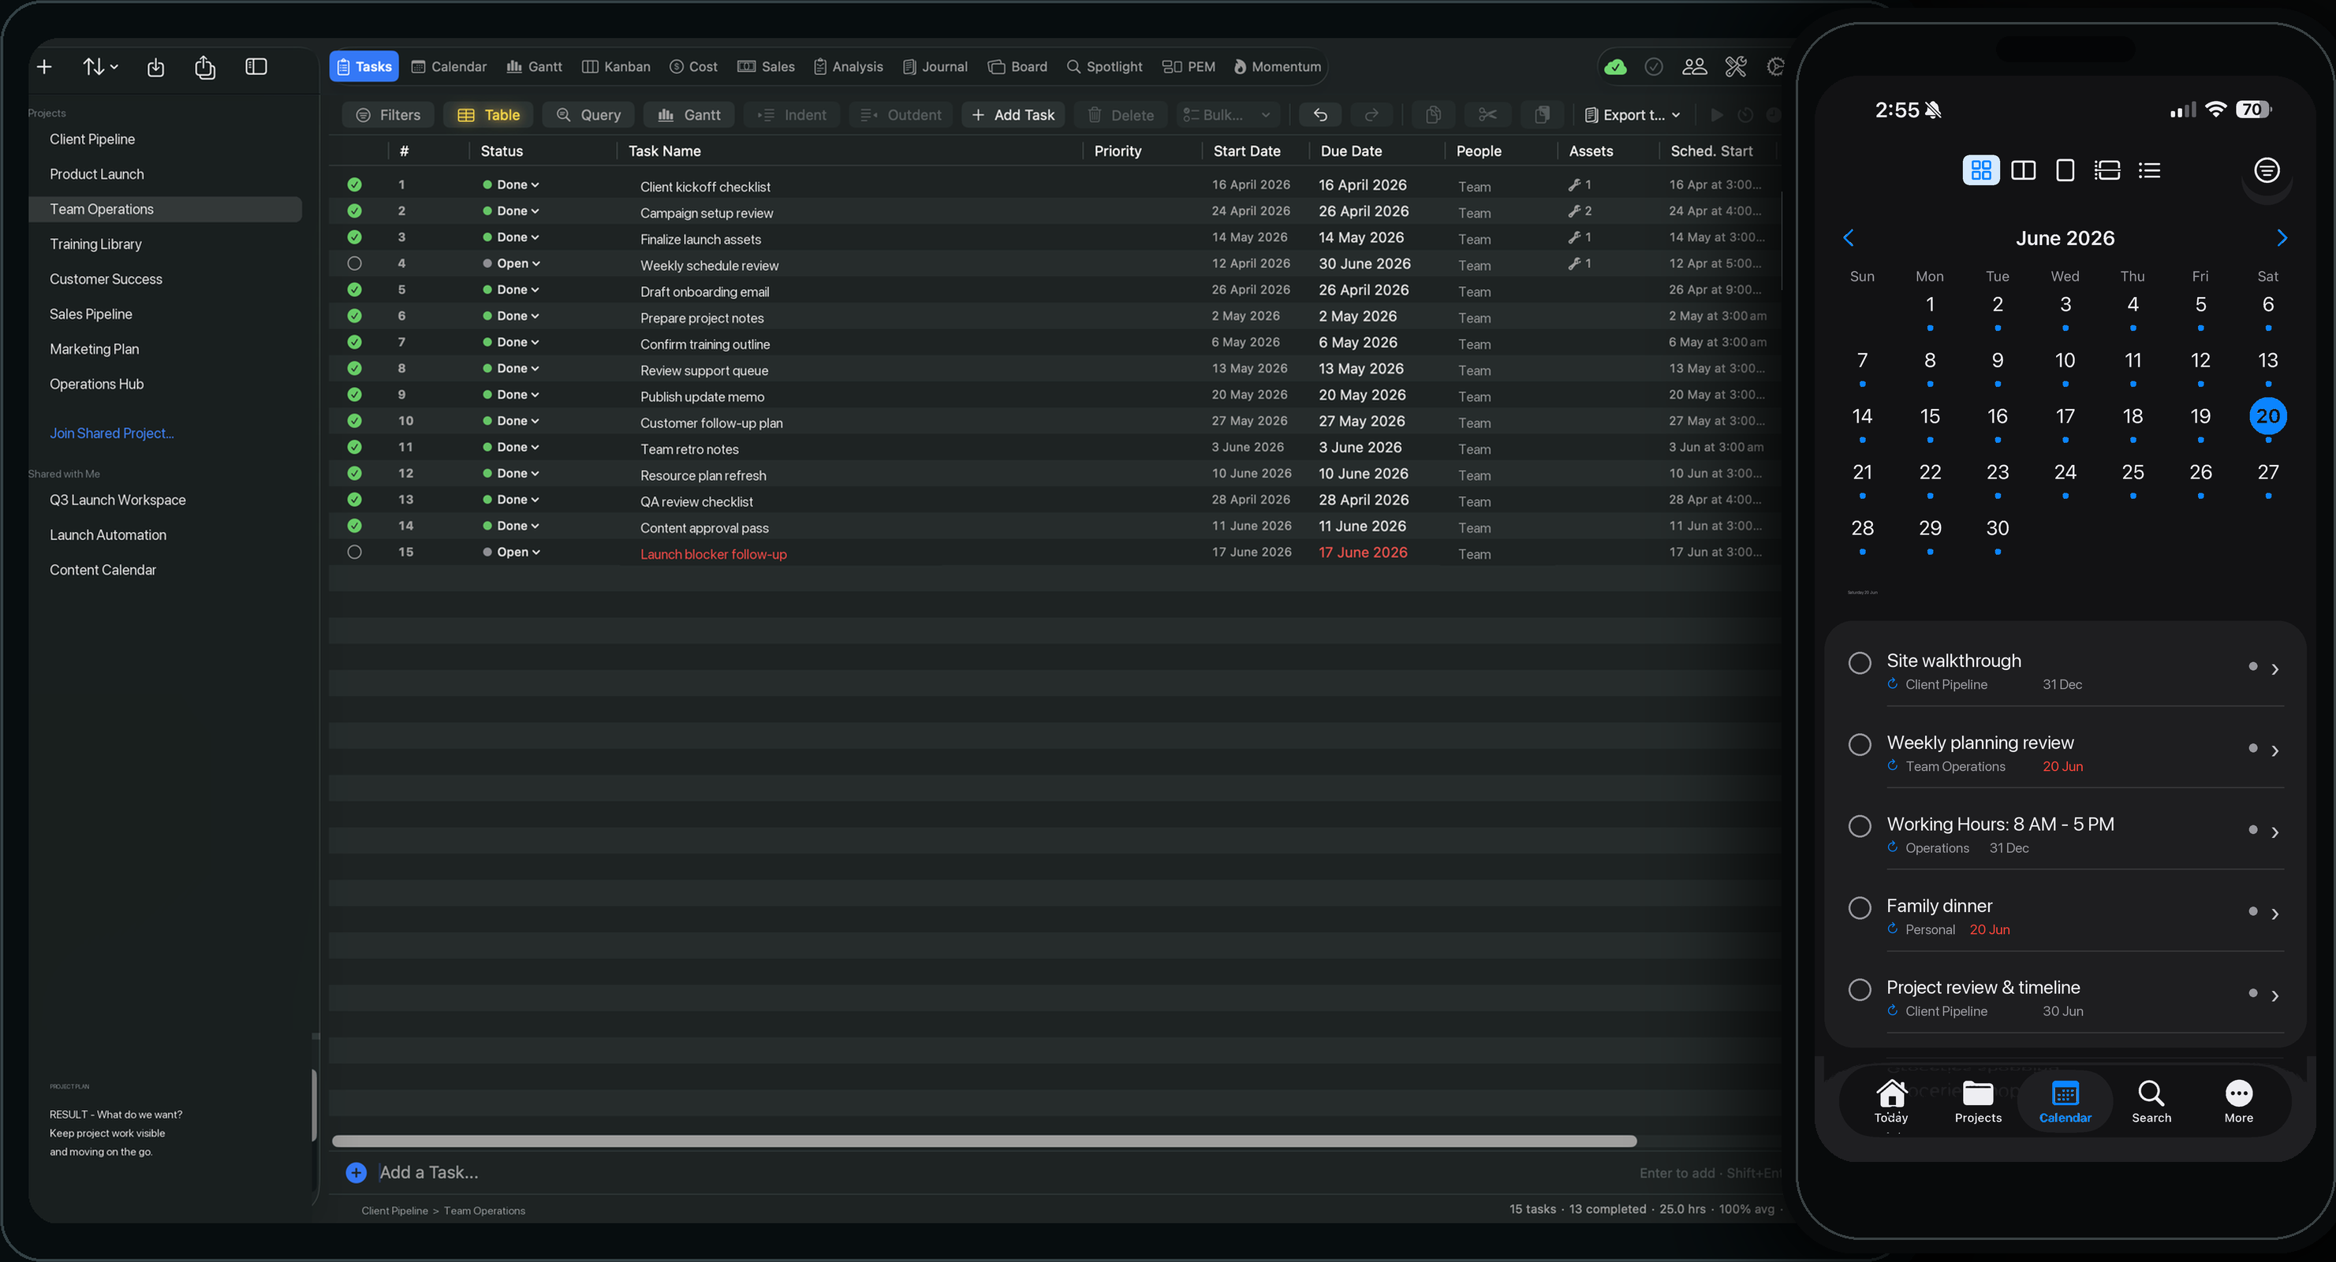Go to next month on phone calendar

tap(2282, 238)
